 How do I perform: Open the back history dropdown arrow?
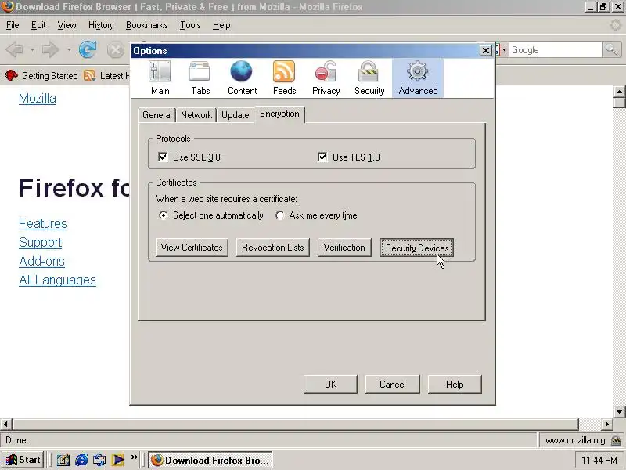click(x=32, y=50)
